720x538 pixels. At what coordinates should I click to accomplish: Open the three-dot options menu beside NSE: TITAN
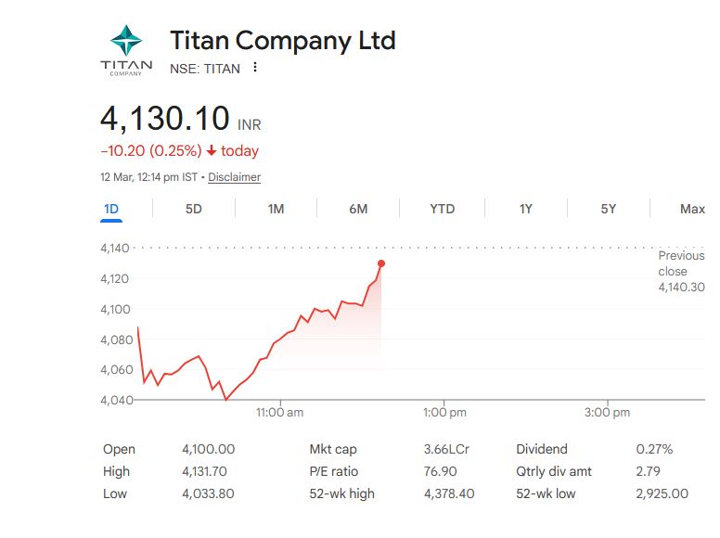255,68
